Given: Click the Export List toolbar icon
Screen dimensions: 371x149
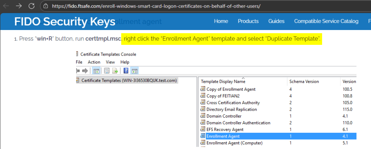Looking at the screenshot, I should click(x=115, y=71).
